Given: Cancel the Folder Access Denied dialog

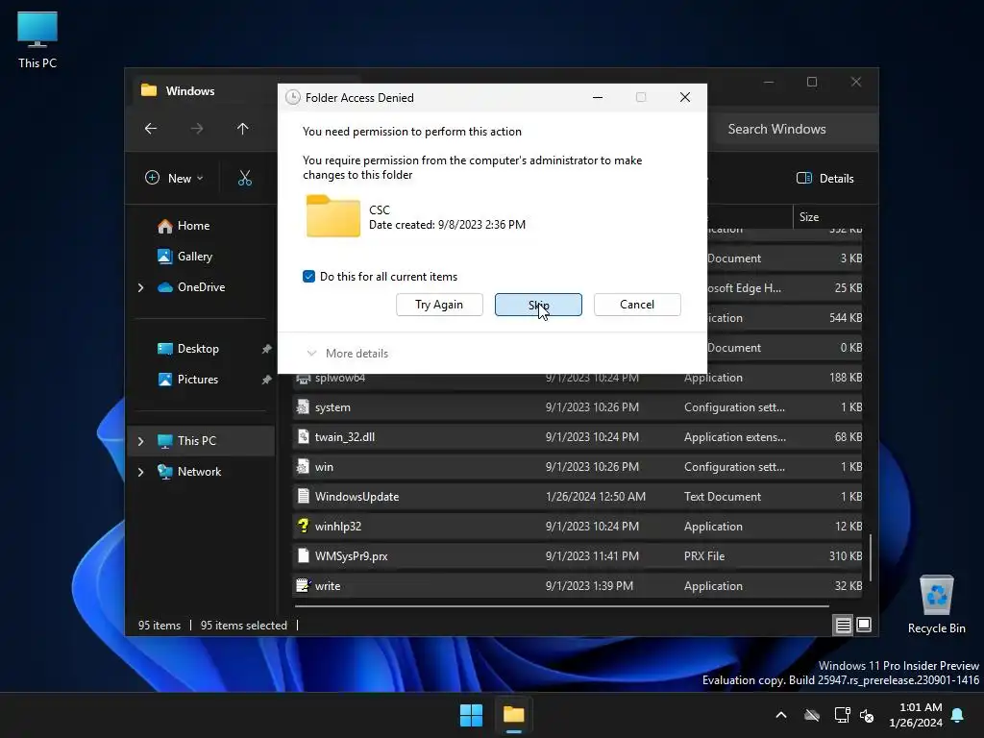Looking at the screenshot, I should coord(637,305).
